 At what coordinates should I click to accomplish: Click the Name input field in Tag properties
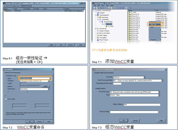tap(35, 78)
